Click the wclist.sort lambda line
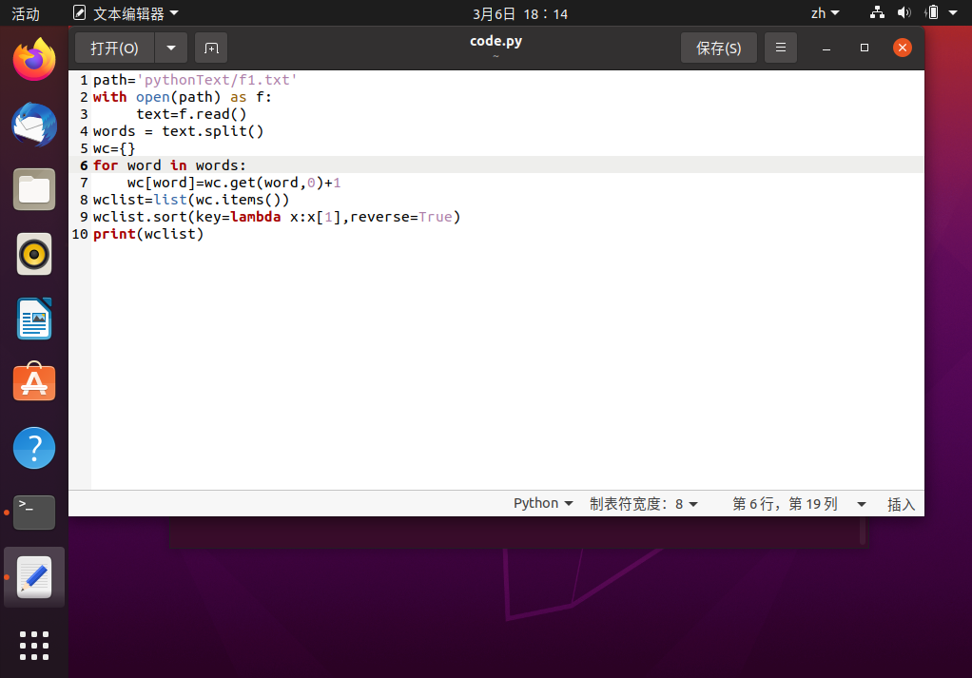 (x=277, y=217)
